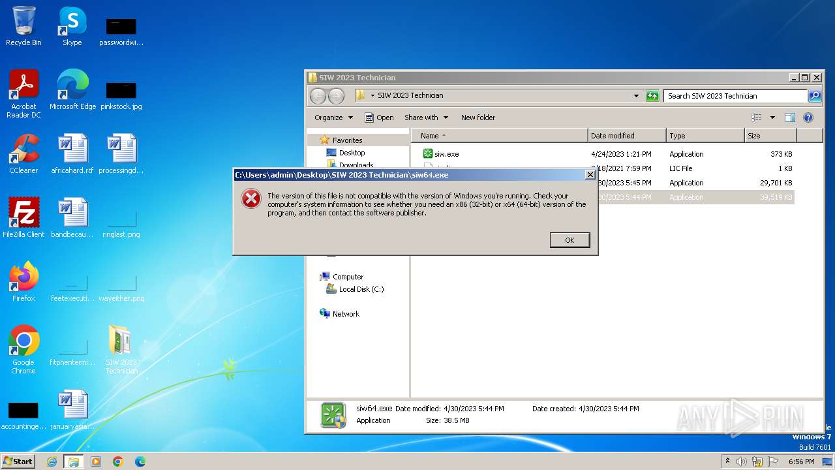
Task: Launch Chrome from the taskbar
Action: [118, 462]
